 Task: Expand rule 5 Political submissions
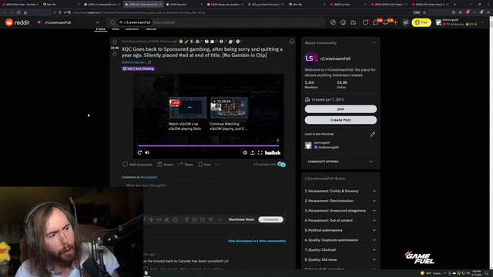click(340, 230)
